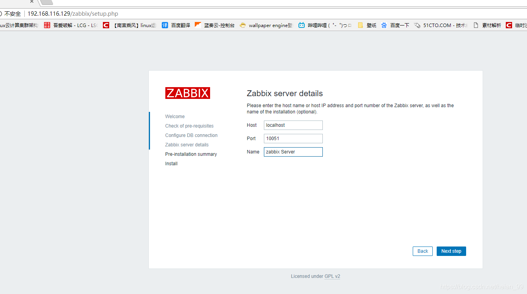
Task: Go back with the Back button
Action: (x=423, y=251)
